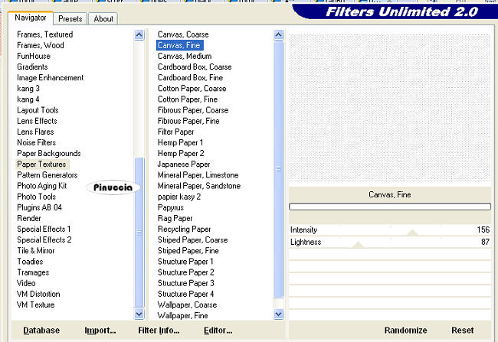The width and height of the screenshot is (498, 342).
Task: Select Canvas, Coarse filter
Action: (x=183, y=34)
